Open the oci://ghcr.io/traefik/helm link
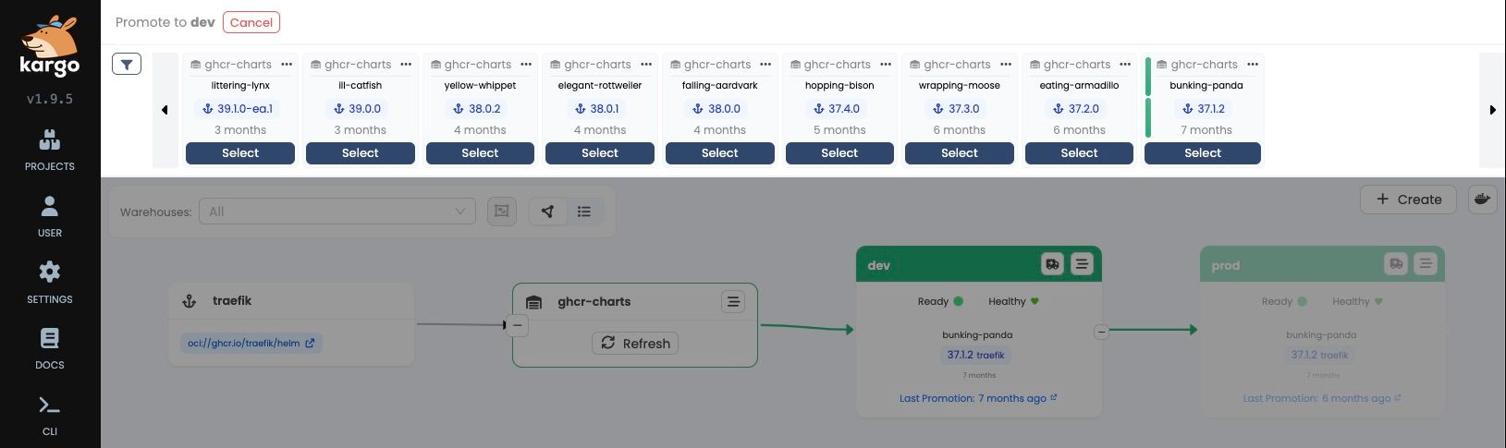The width and height of the screenshot is (1506, 448). tap(251, 344)
